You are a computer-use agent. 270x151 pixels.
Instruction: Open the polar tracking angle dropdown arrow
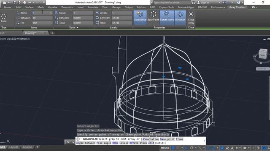point(196,148)
